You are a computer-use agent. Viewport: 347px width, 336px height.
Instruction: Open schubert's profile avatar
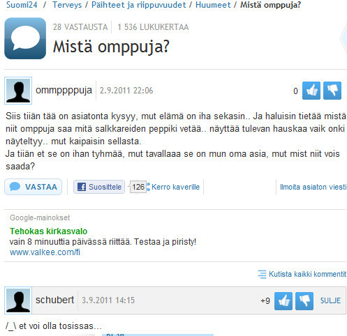[x=18, y=300]
